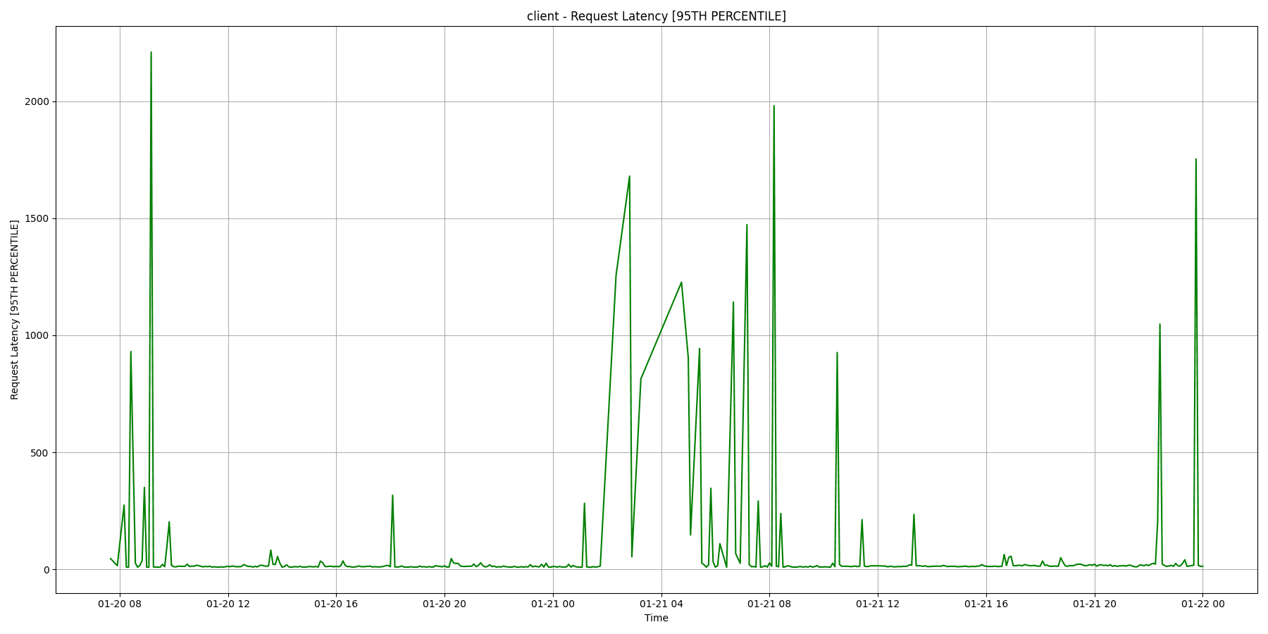The height and width of the screenshot is (634, 1268).
Task: Click the chart title 'client - Request Latency'
Action: tap(656, 16)
